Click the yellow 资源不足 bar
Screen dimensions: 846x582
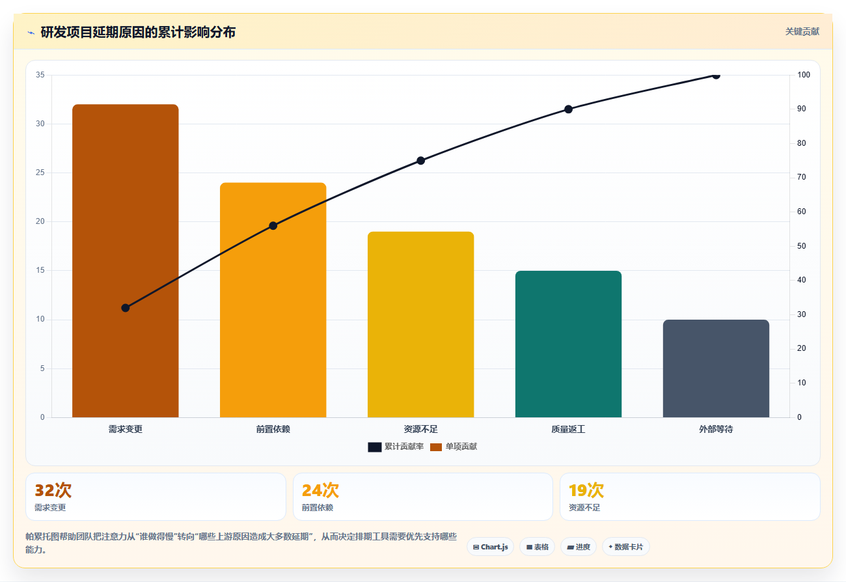420,324
